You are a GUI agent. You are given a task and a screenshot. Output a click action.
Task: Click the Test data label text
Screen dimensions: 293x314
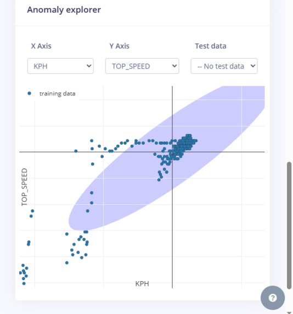(x=211, y=46)
